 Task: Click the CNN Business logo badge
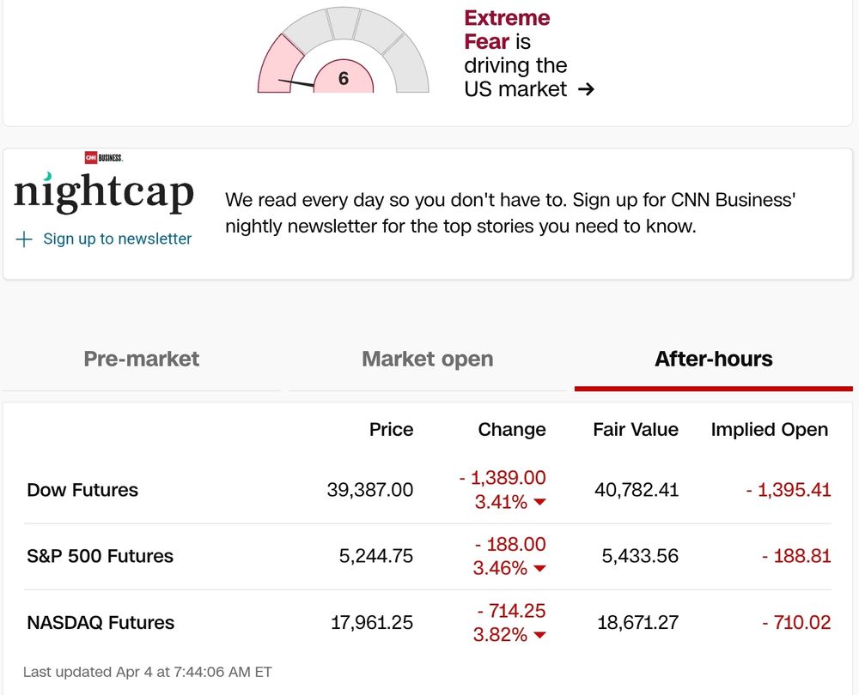pos(104,158)
